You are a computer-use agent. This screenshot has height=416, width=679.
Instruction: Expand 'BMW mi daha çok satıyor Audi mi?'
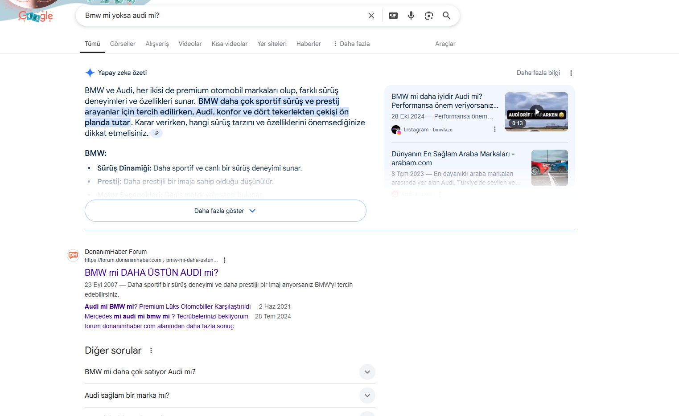click(x=230, y=372)
